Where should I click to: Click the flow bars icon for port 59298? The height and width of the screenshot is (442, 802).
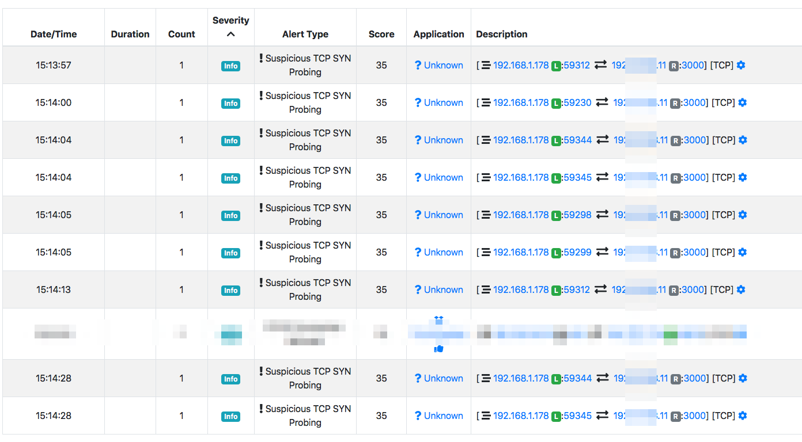click(486, 215)
